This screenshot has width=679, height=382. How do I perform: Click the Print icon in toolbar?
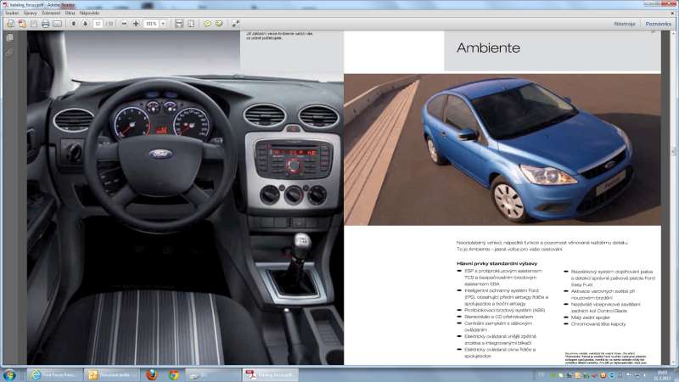[x=45, y=24]
